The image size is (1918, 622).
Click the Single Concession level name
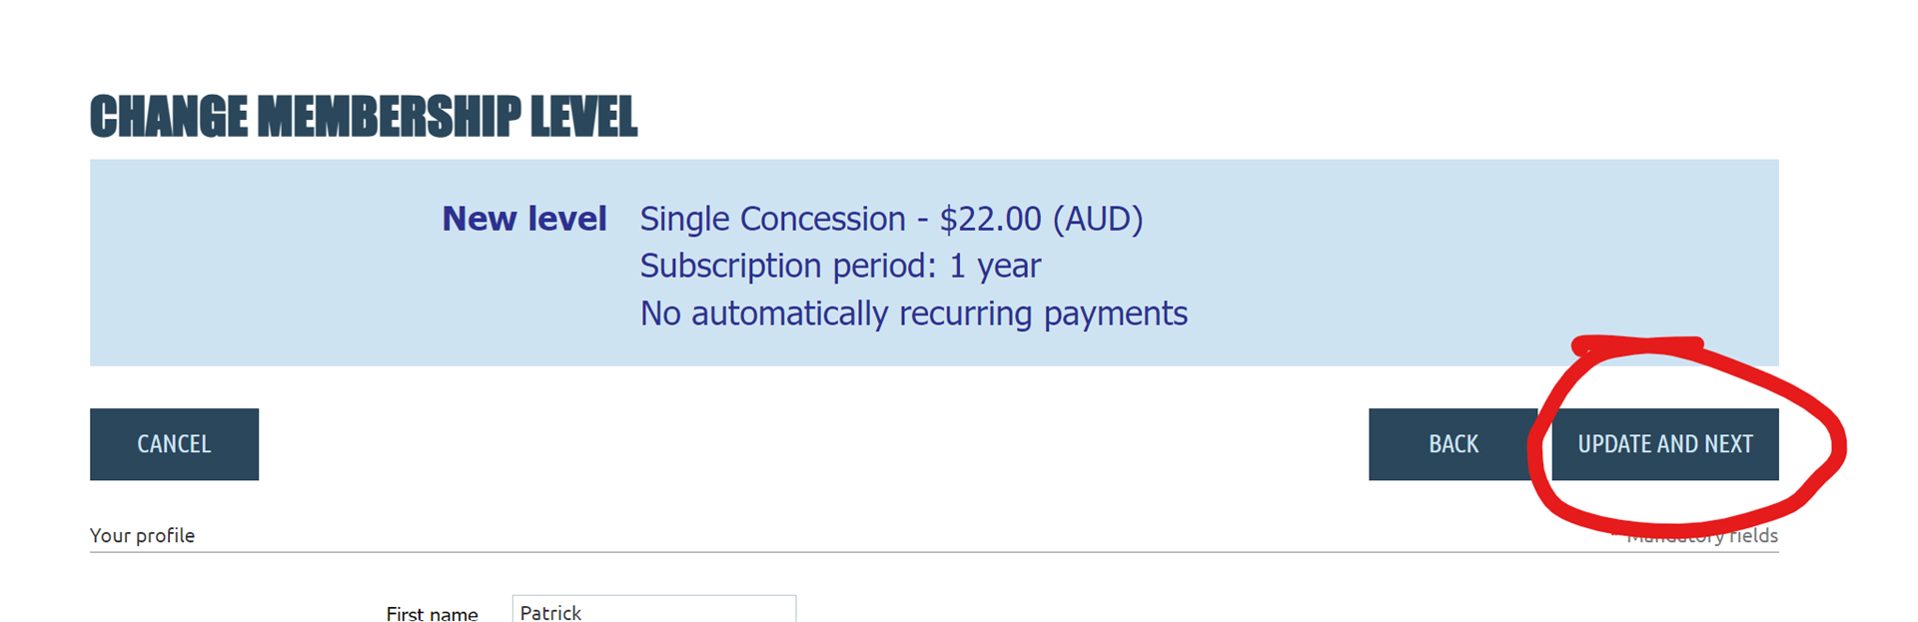coord(772,219)
